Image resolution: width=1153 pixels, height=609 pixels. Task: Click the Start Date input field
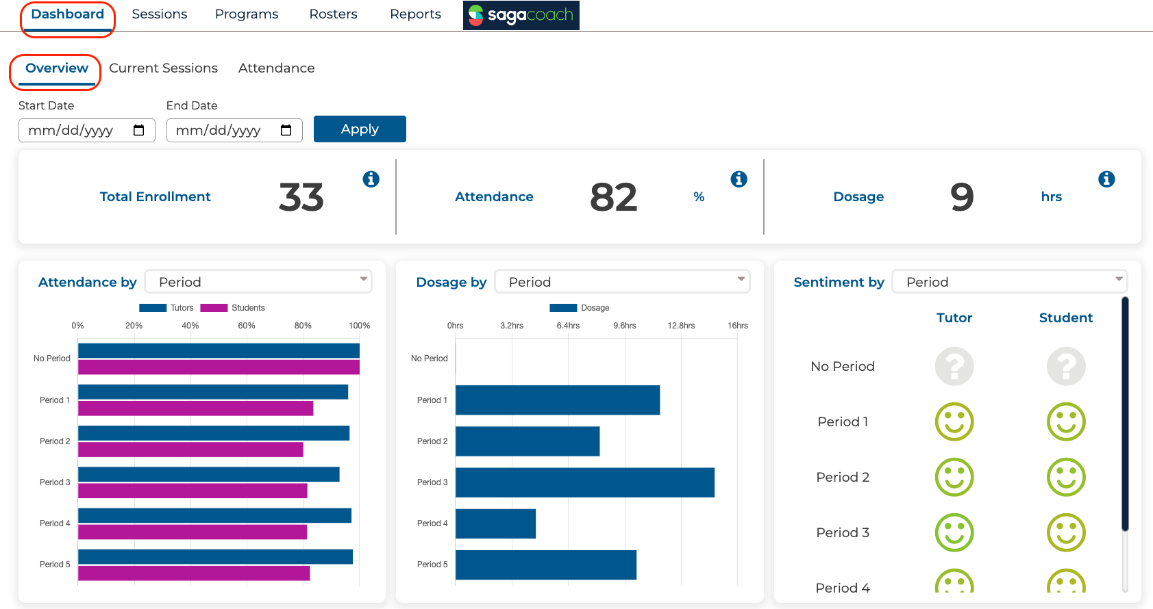tap(87, 130)
